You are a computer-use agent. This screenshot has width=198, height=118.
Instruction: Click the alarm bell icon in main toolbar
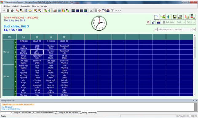click(91, 11)
